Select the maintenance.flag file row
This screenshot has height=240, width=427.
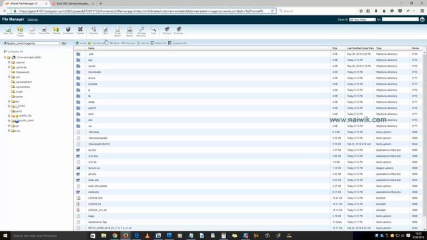coord(248,222)
